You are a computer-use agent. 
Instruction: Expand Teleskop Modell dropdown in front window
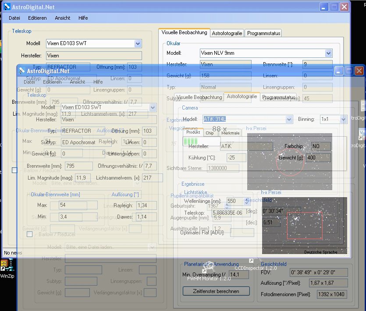point(153,108)
